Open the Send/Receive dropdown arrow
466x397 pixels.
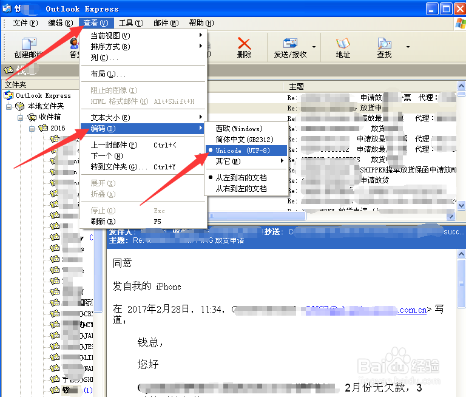click(314, 47)
